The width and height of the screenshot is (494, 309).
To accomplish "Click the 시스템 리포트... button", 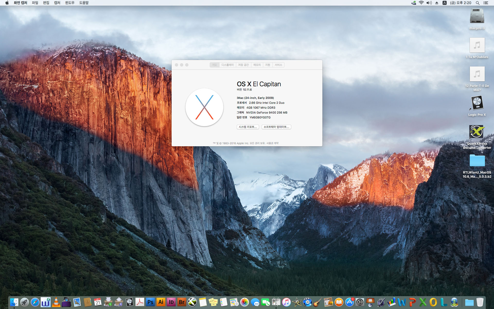I will pos(248,127).
